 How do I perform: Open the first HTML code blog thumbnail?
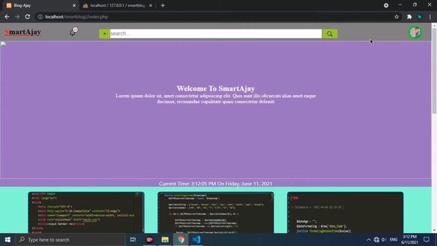(86, 213)
